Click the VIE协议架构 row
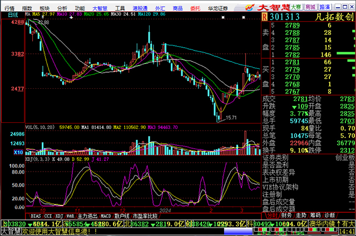The width and height of the screenshot is (356, 236). (309, 187)
